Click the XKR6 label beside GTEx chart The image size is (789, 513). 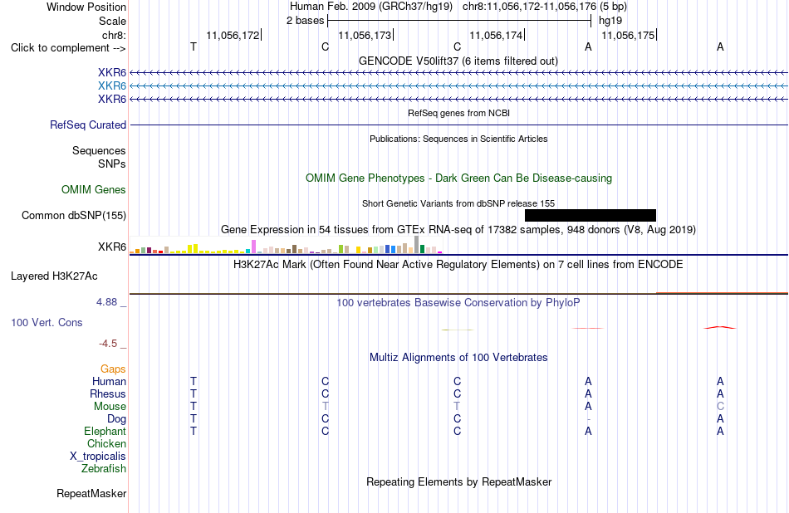coord(112,247)
